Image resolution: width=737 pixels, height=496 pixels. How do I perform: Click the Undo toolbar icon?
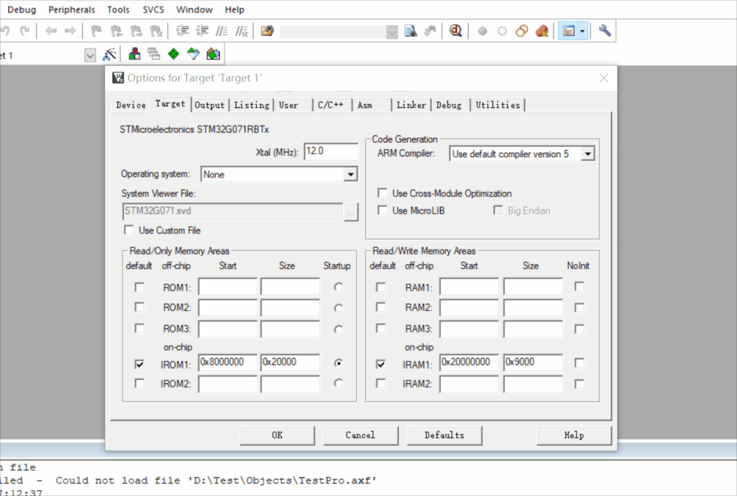(x=5, y=31)
